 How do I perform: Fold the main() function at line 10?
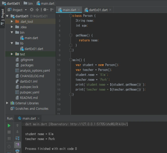click(71, 60)
